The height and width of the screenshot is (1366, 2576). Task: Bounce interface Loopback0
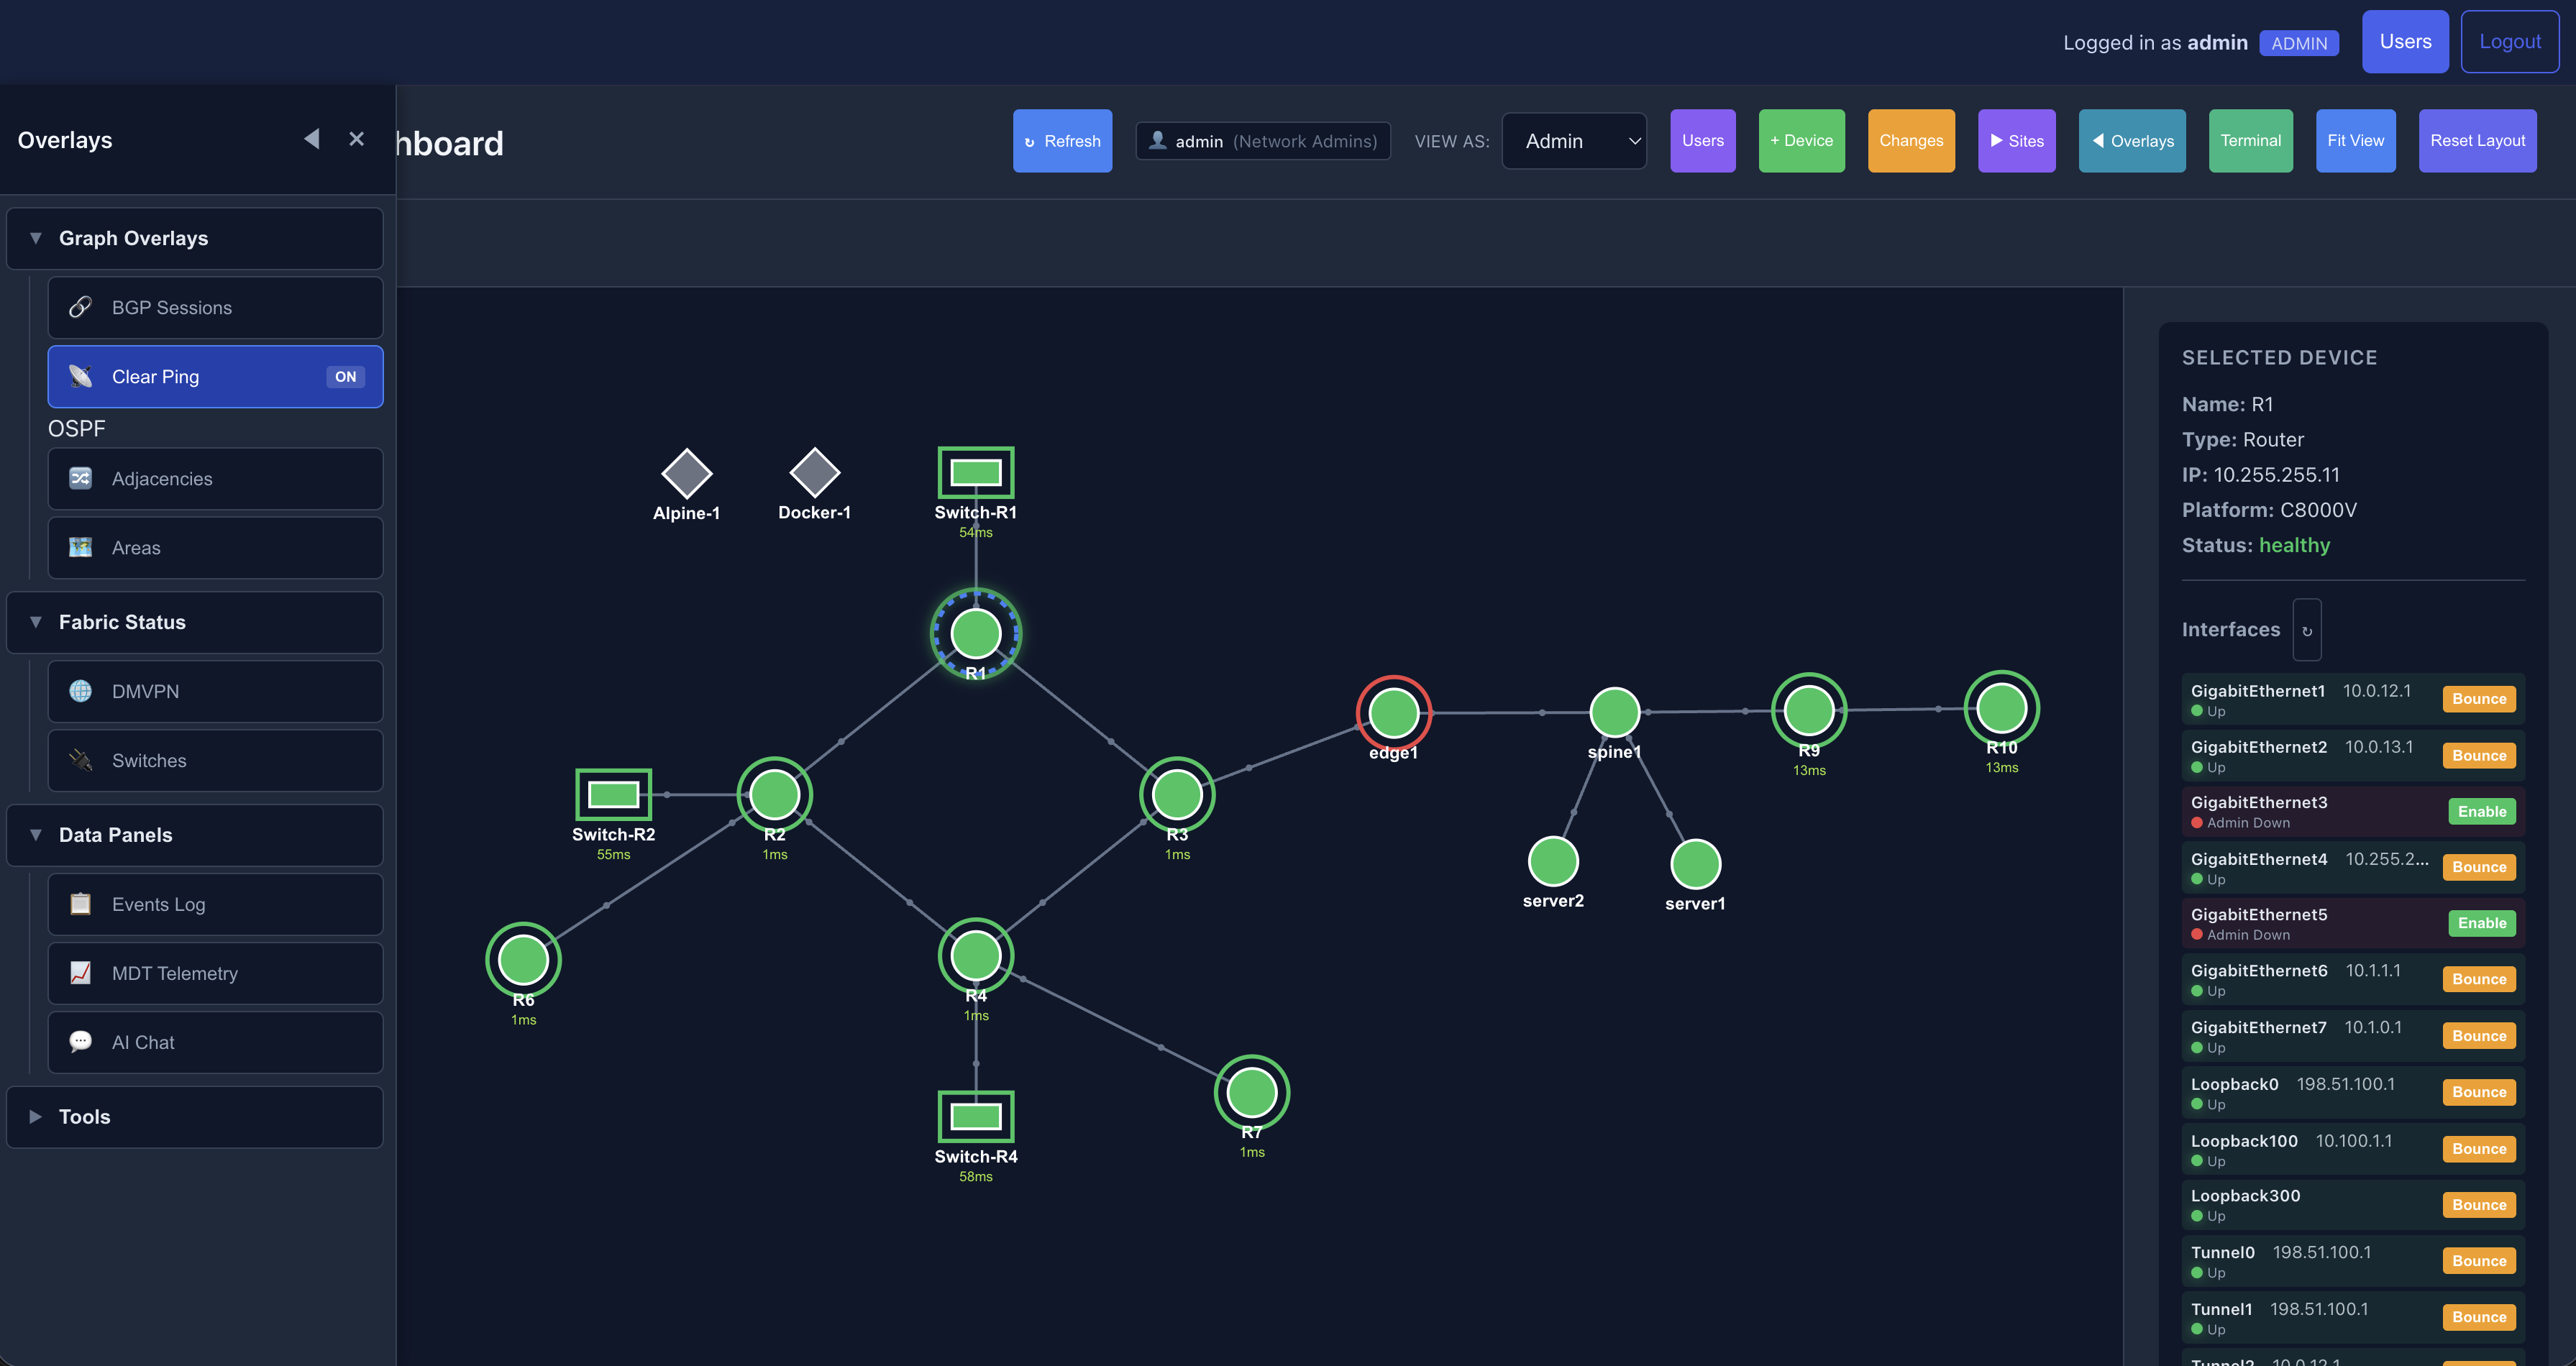click(2479, 1092)
